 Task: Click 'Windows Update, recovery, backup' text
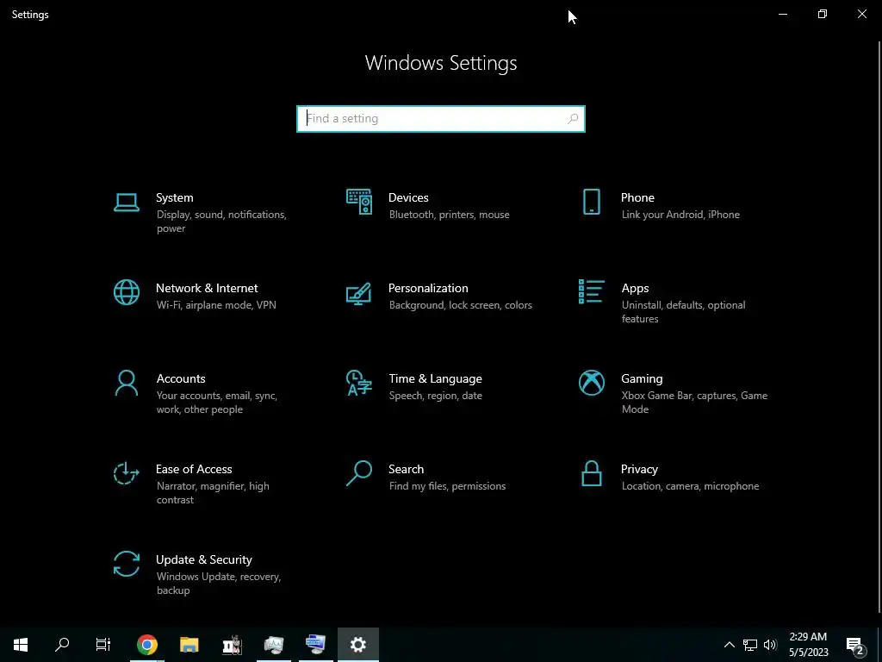(x=218, y=584)
